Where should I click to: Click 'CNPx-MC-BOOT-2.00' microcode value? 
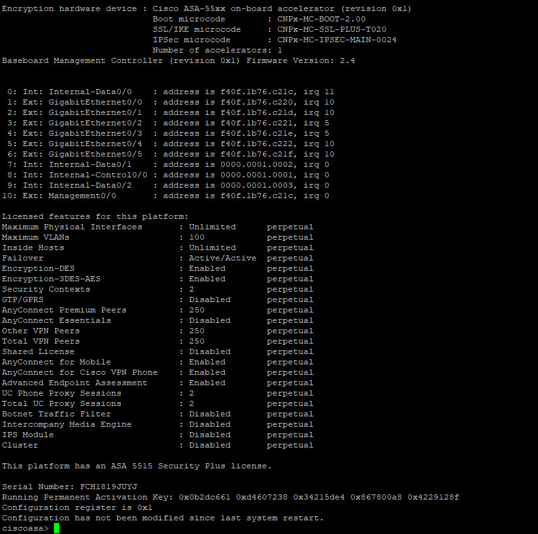[x=322, y=19]
